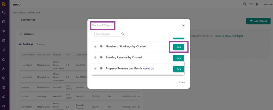Open the clipboard icon in the sidebar
This screenshot has width=273, height=110.
pyautogui.click(x=4, y=87)
